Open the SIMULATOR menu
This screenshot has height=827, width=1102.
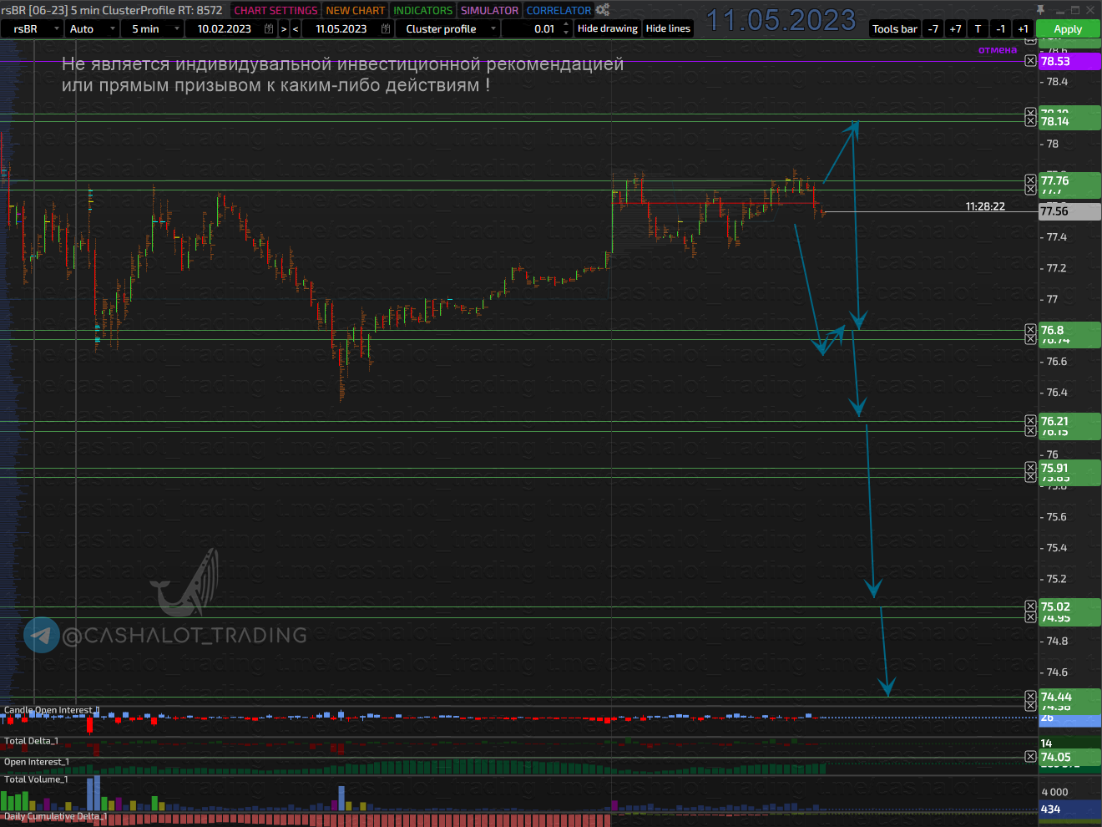[490, 10]
